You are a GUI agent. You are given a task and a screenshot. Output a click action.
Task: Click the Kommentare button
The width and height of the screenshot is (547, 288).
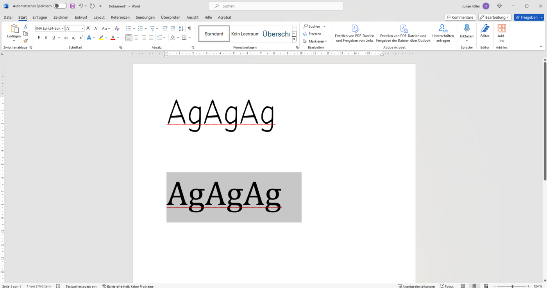[x=460, y=17]
